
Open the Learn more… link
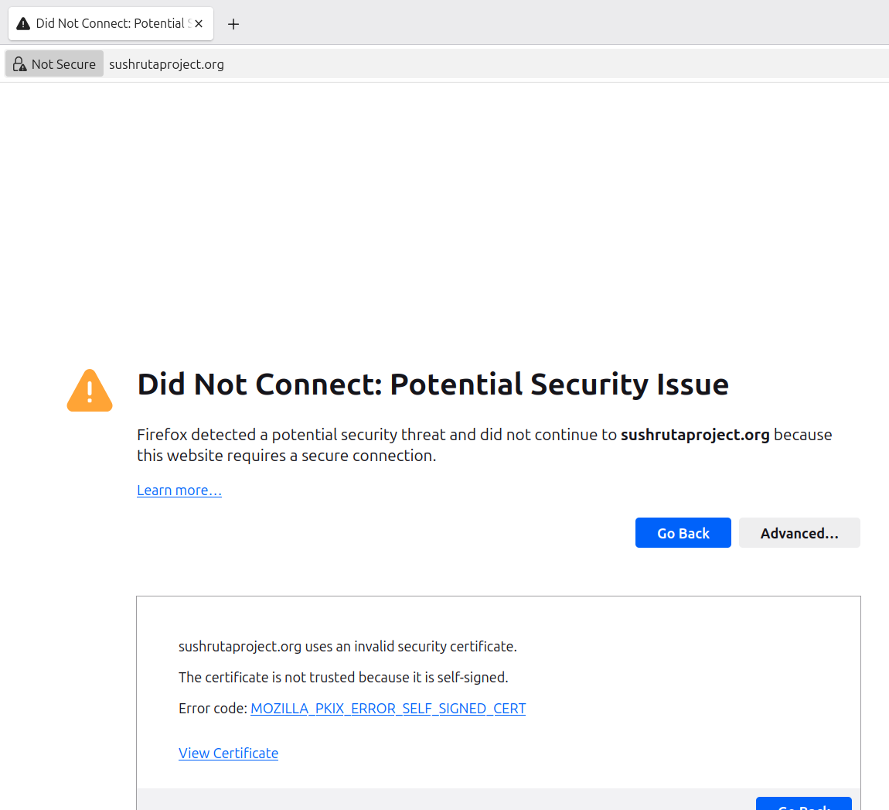pos(179,490)
